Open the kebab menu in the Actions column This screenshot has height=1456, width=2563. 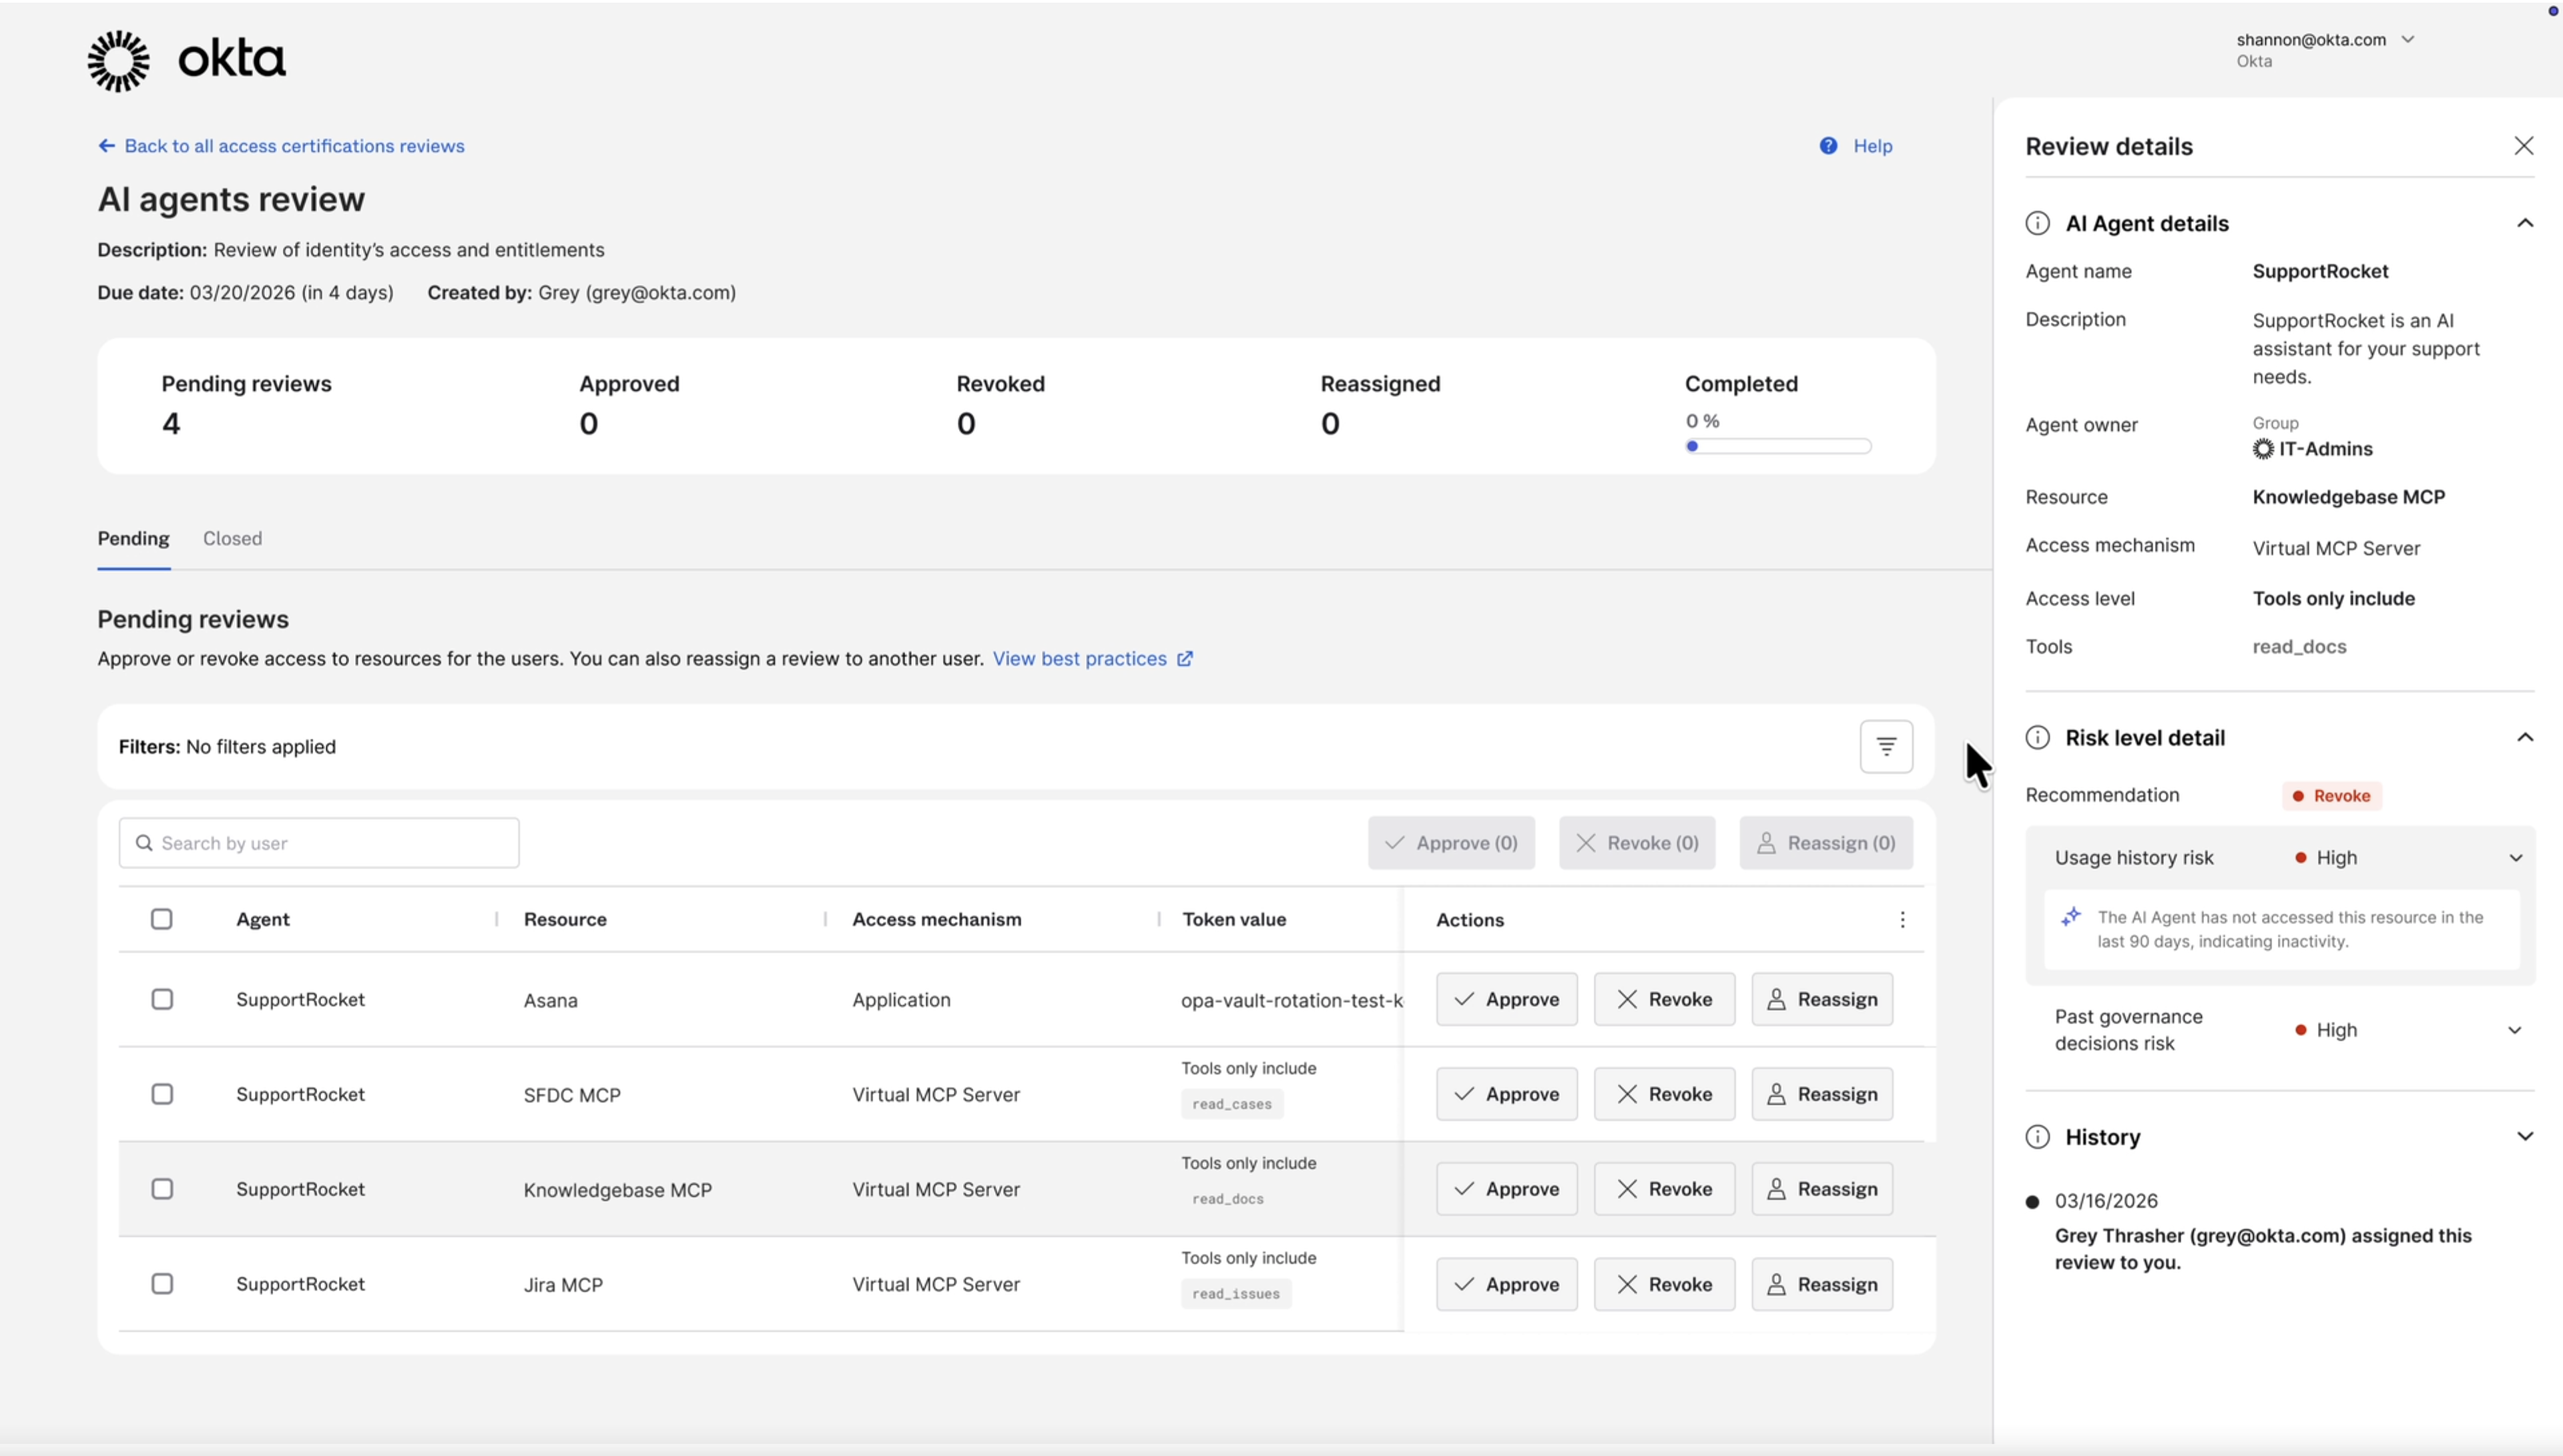(1902, 919)
